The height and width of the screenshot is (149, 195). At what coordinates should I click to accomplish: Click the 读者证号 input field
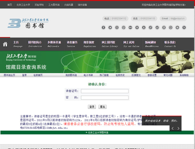pos(105,91)
